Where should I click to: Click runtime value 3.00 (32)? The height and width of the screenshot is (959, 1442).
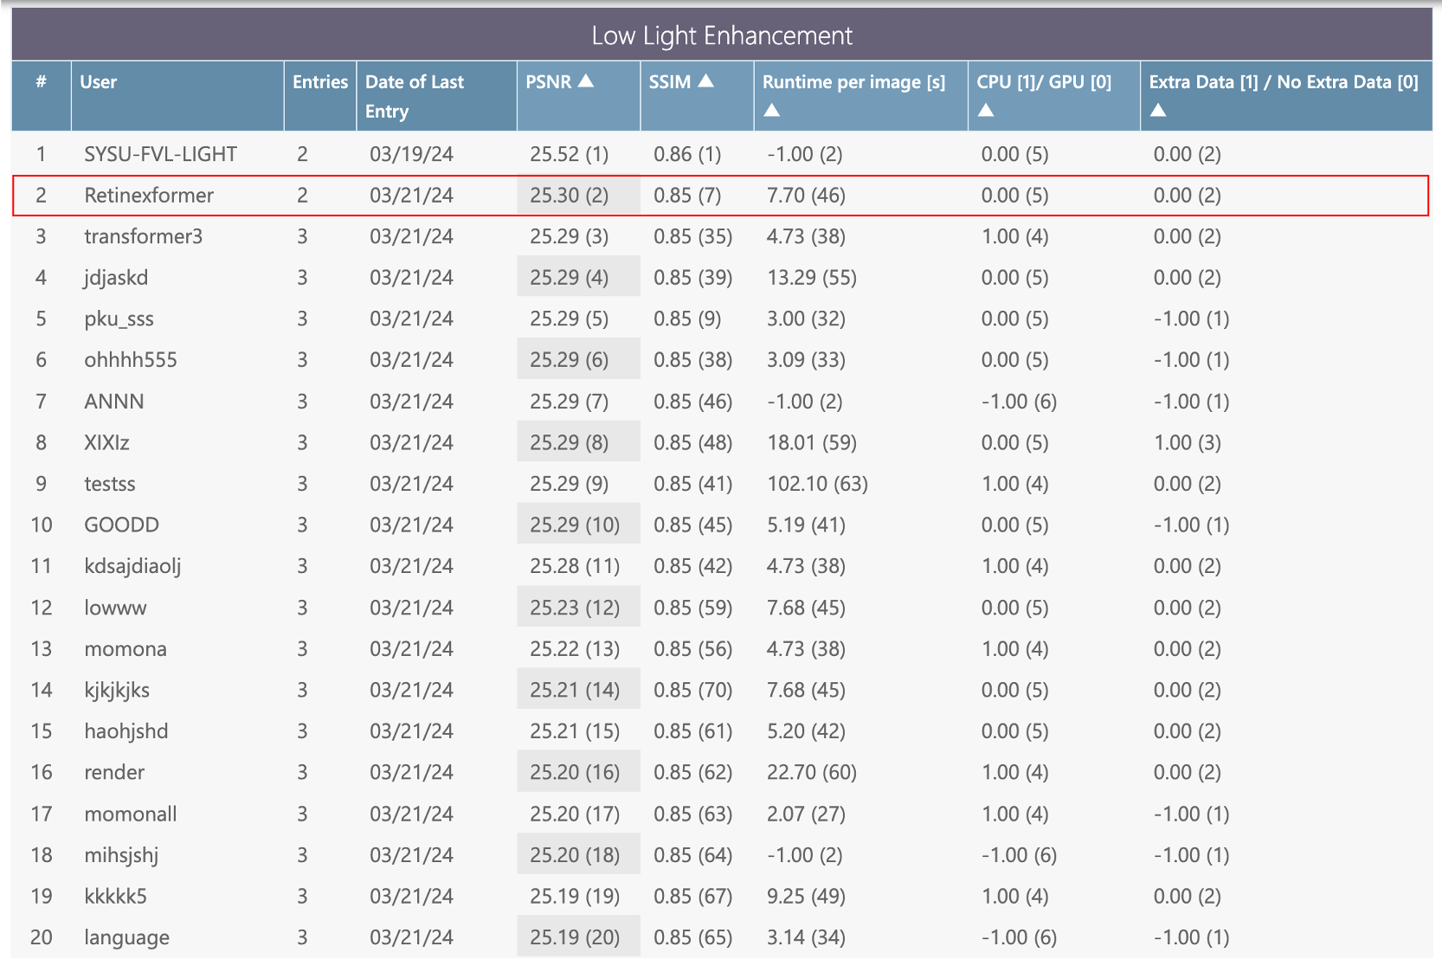tap(807, 319)
